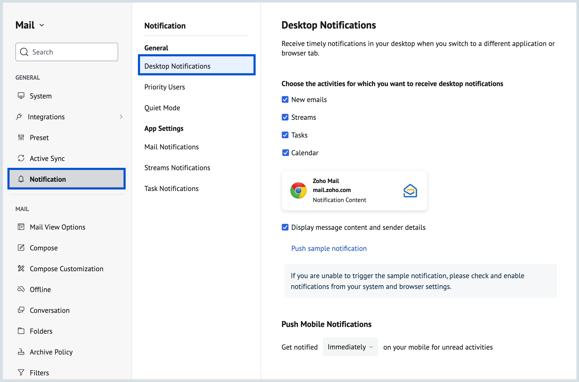
Task: Open the Immediately notification frequency dropdown
Action: tap(350, 347)
